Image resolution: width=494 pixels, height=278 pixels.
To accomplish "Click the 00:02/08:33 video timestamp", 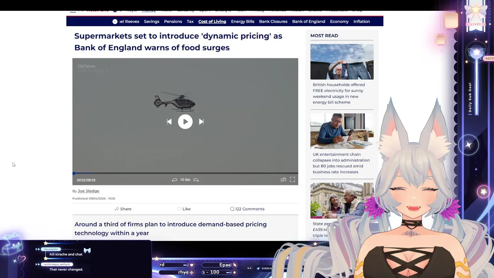I will pos(86,180).
